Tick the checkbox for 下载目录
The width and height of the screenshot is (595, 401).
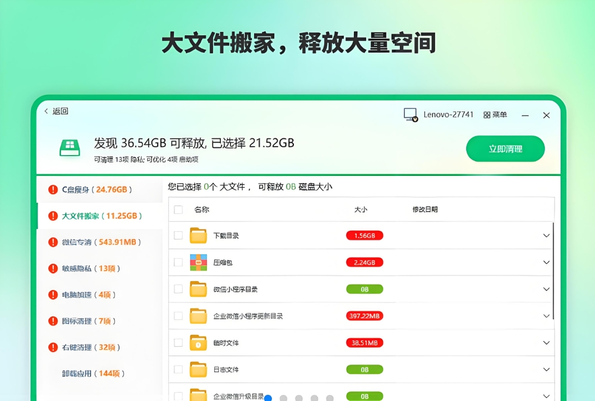pyautogui.click(x=178, y=235)
